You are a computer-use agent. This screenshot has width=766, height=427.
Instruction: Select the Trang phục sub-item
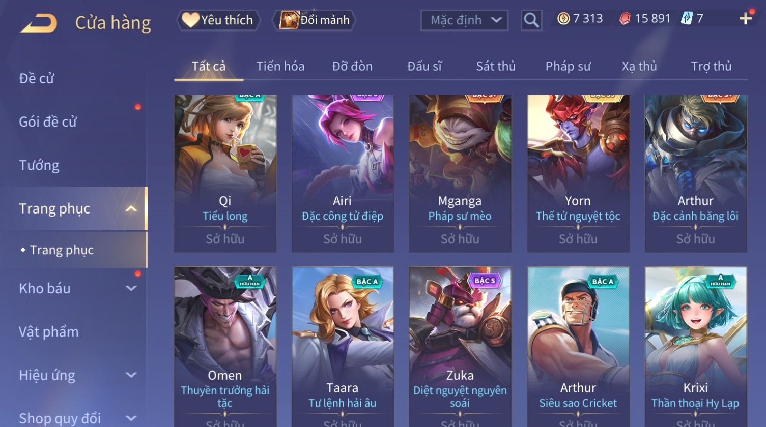(62, 250)
